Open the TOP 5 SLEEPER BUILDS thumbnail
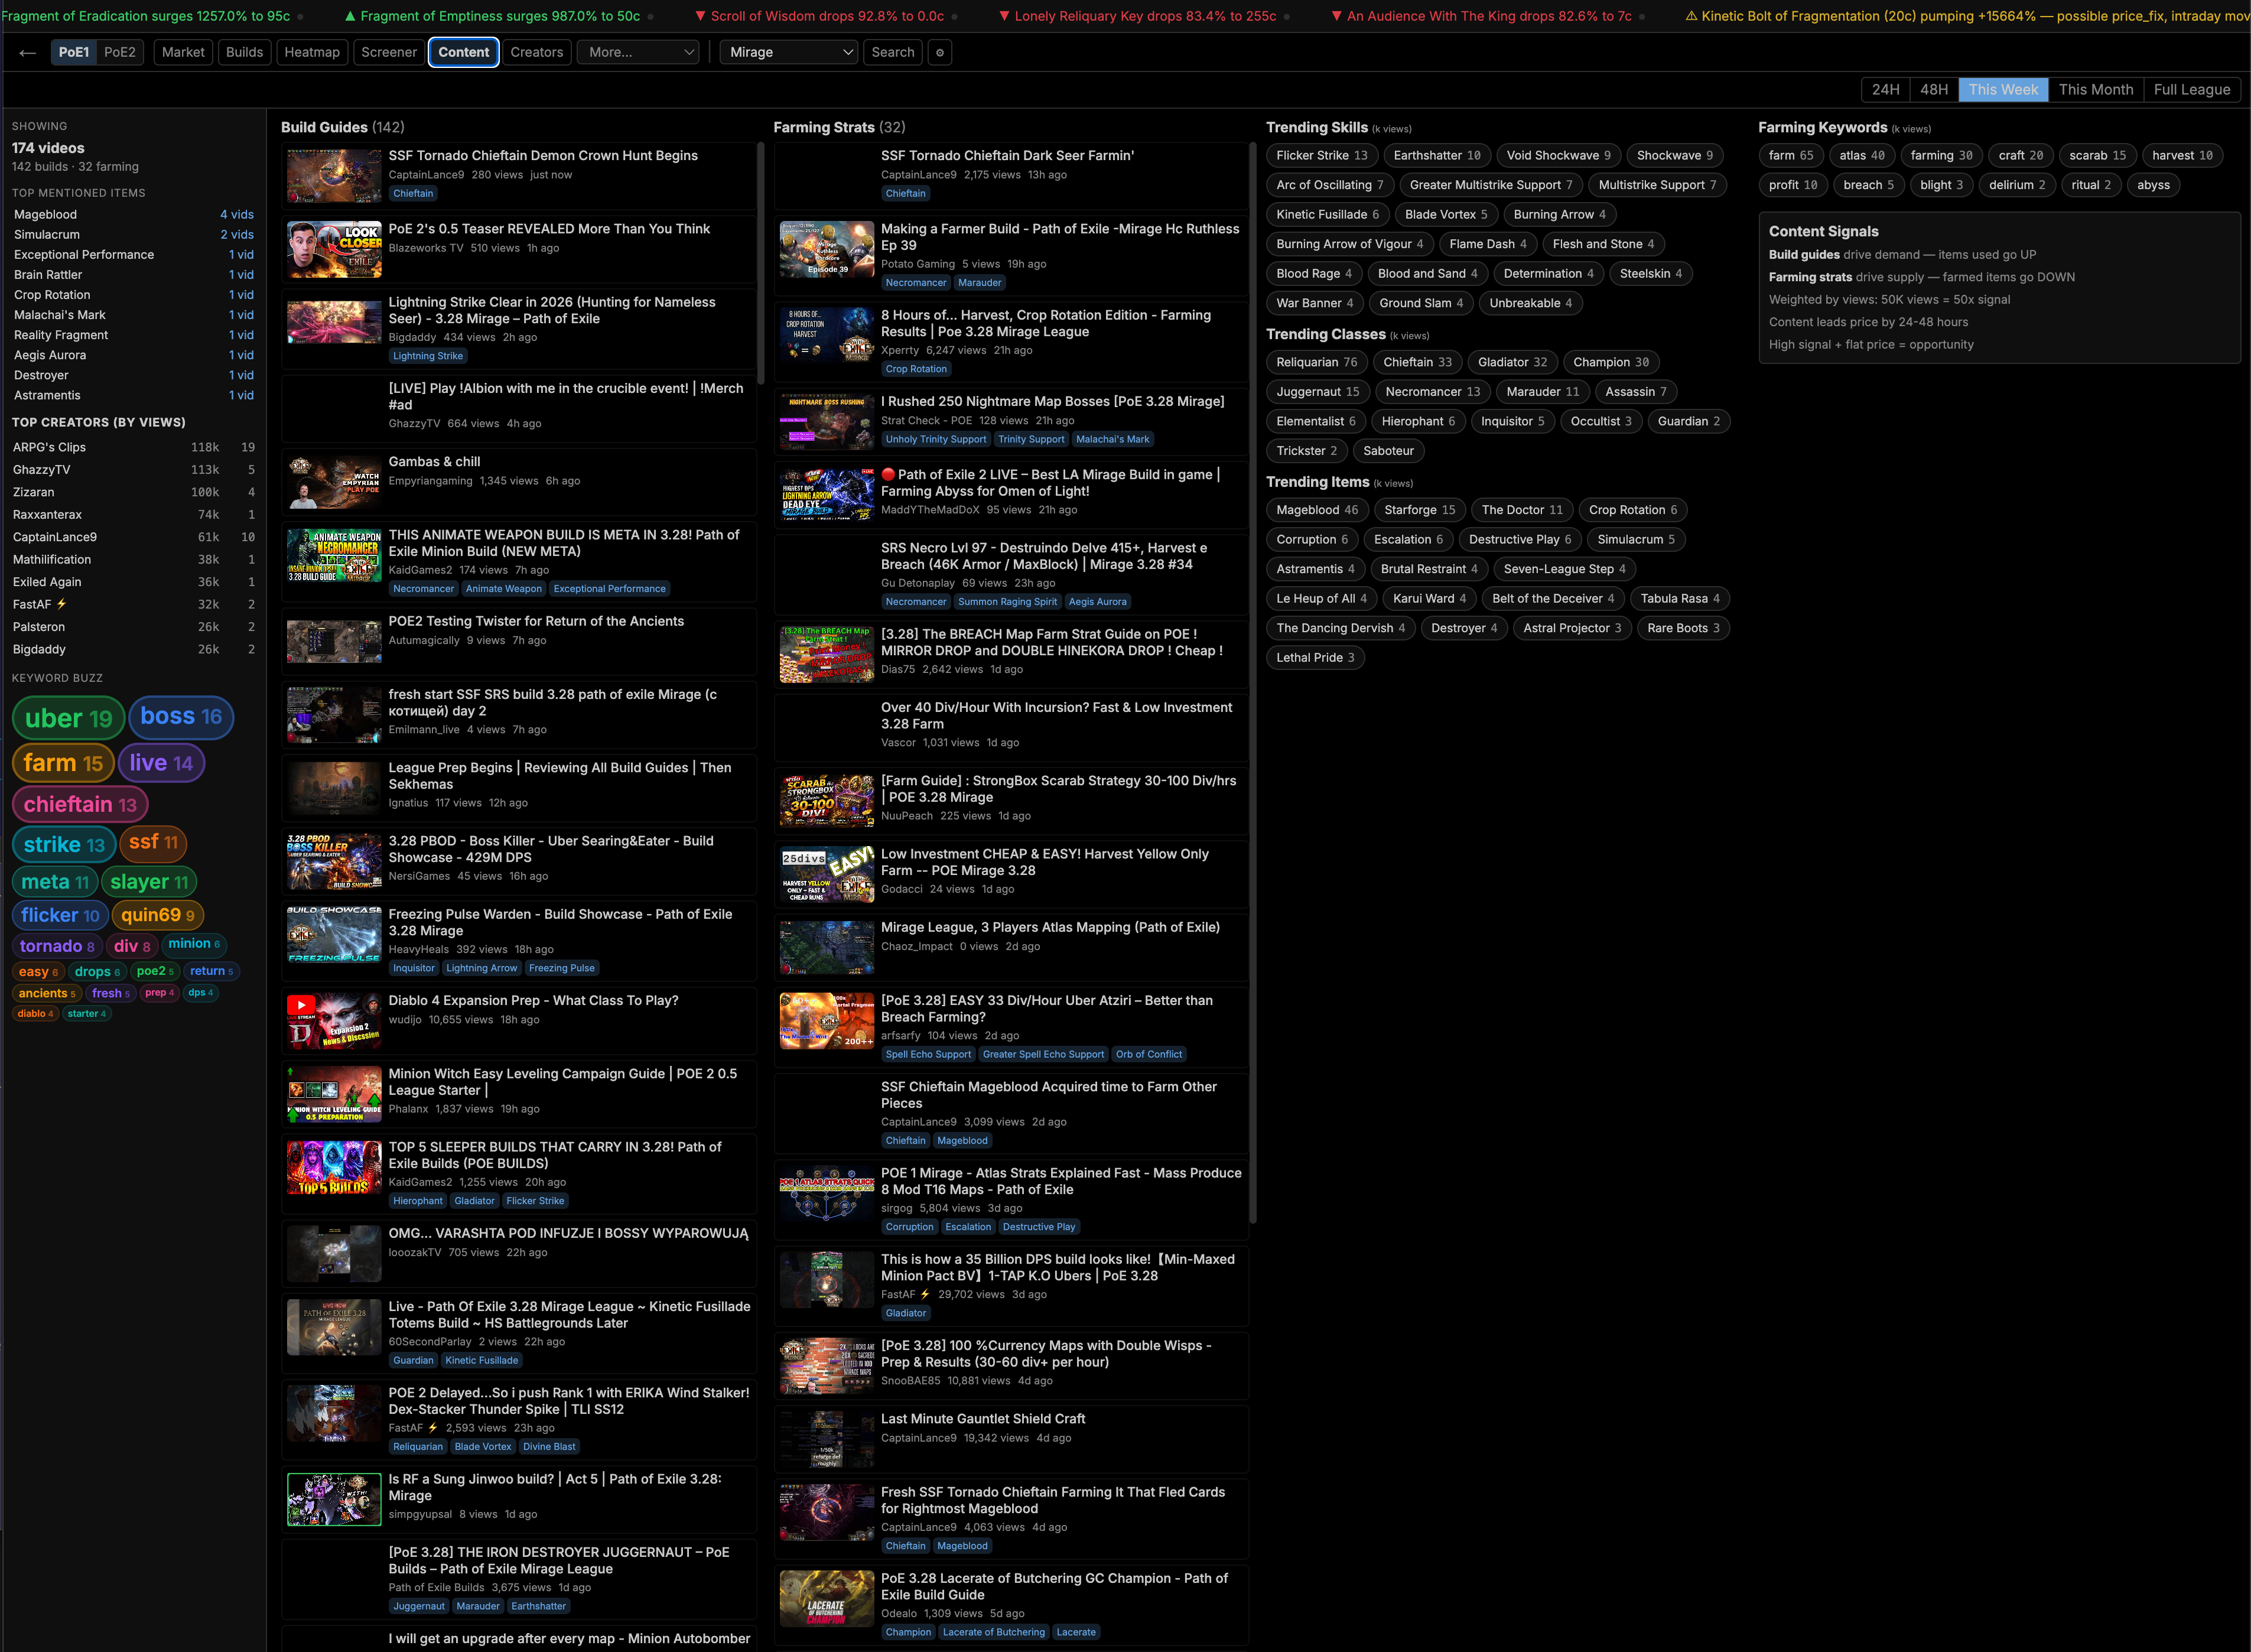2251x1652 pixels. pyautogui.click(x=334, y=1168)
